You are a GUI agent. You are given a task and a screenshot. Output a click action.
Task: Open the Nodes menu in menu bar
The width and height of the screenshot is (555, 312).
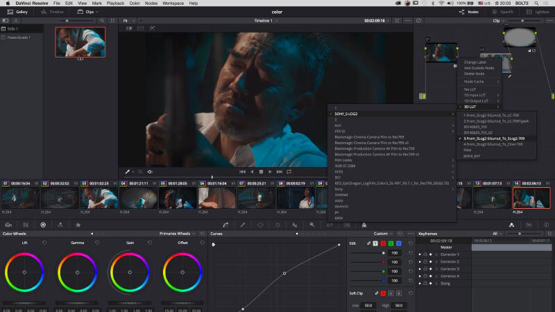click(151, 3)
